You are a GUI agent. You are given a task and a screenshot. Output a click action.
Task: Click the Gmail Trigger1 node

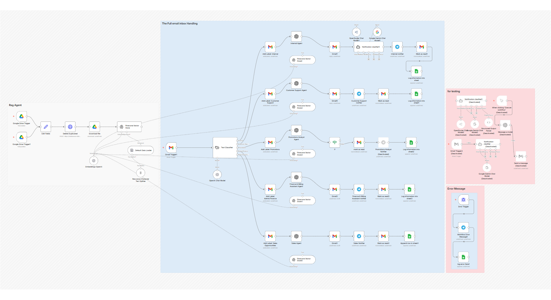[171, 147]
